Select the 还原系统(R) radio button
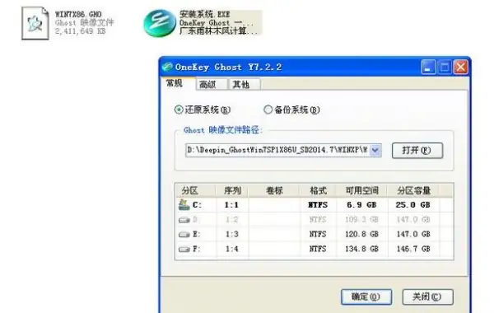Viewport: 494px width, 313px height. click(x=179, y=110)
